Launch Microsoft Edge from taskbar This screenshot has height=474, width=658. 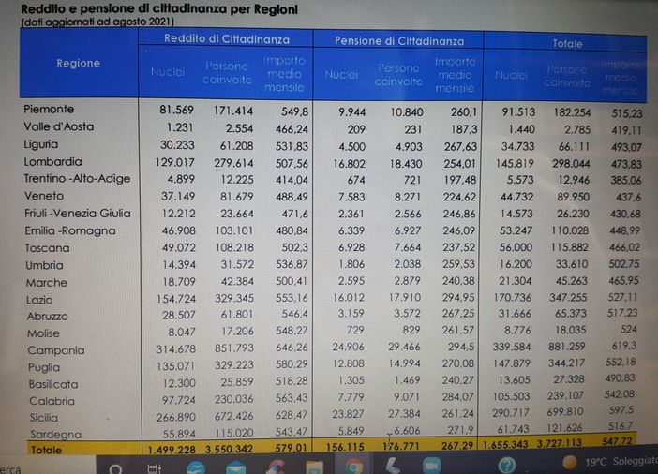(195, 467)
